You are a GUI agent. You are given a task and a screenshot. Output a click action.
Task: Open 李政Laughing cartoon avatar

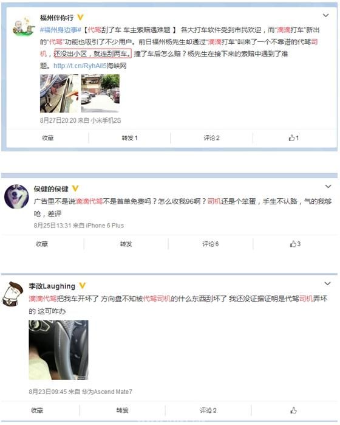click(13, 294)
